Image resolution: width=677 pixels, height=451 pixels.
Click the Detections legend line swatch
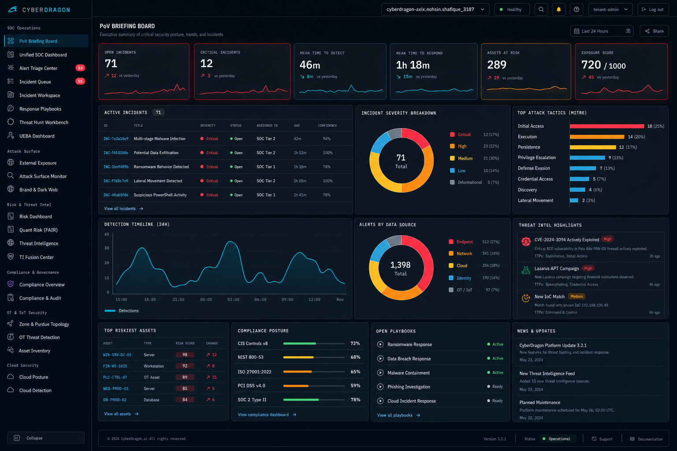[110, 311]
